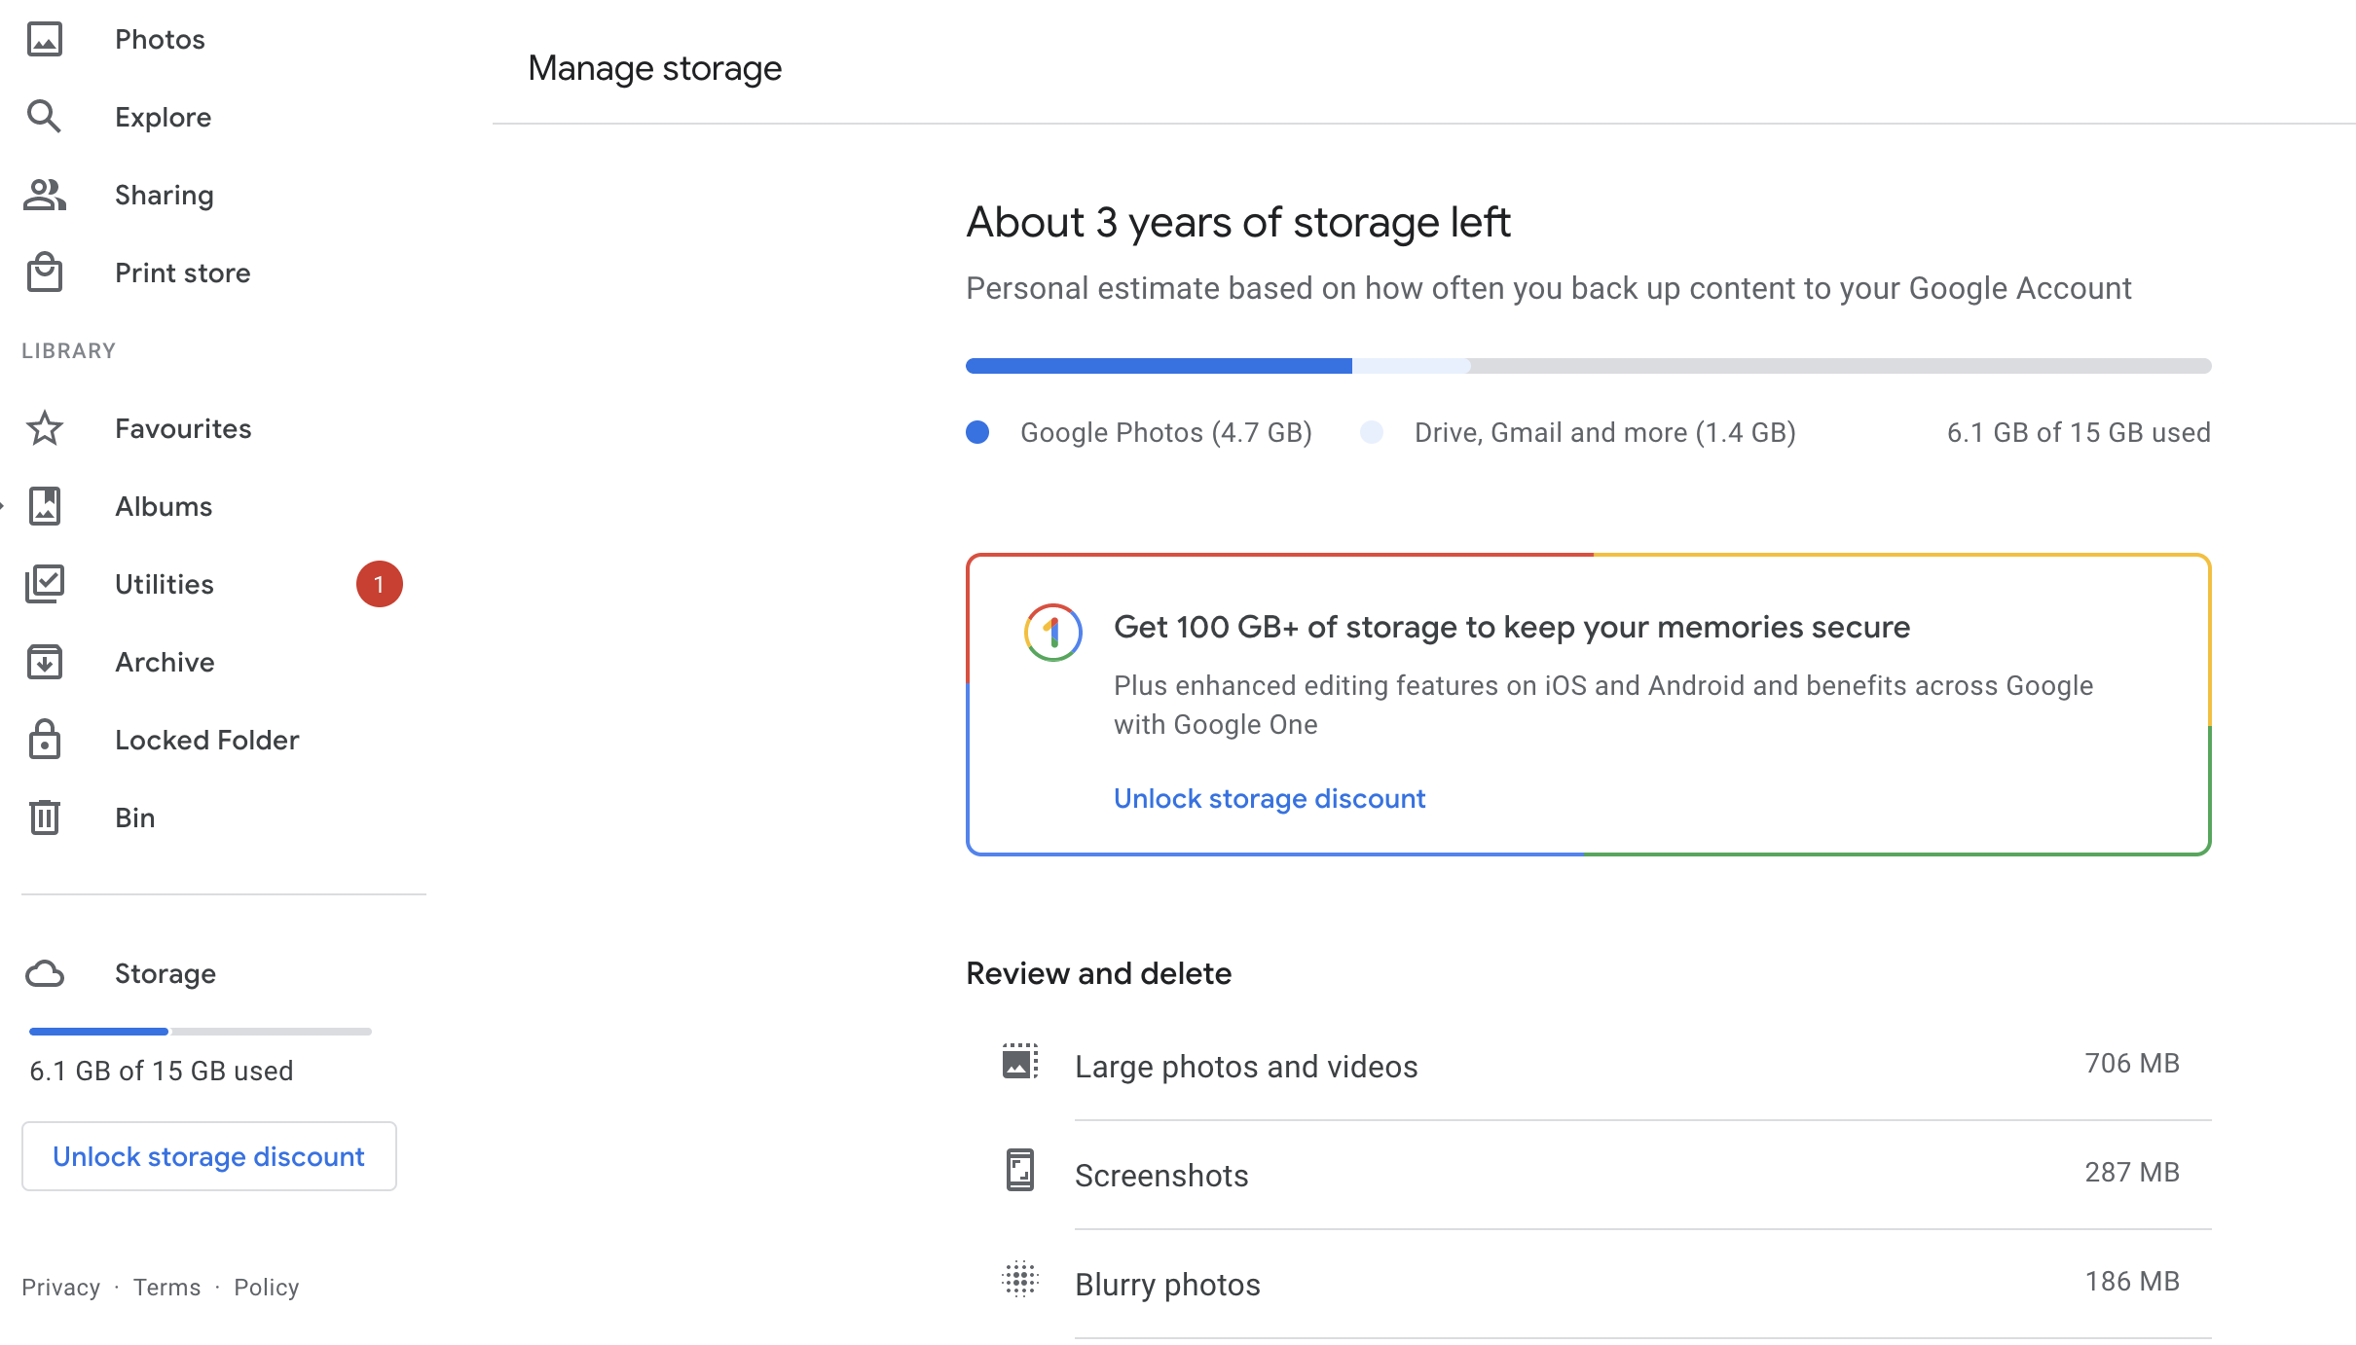Click the "About 3 years of storage left" heading
The width and height of the screenshot is (2356, 1345).
(1238, 223)
